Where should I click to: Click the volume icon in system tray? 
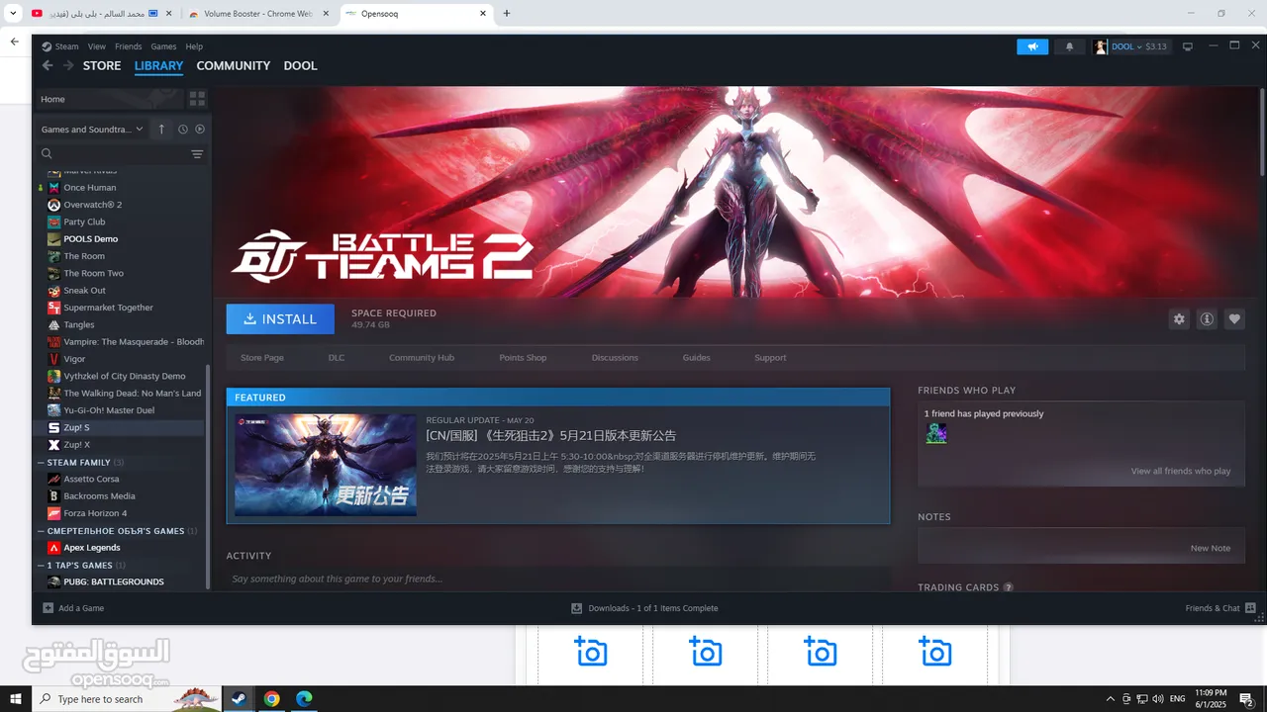pyautogui.click(x=1157, y=699)
